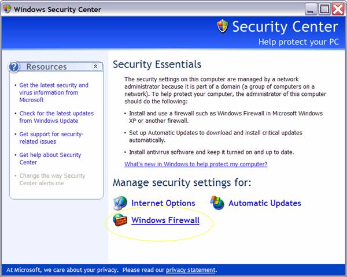
Task: Click the Internet Options globe icon
Action: [x=120, y=203]
